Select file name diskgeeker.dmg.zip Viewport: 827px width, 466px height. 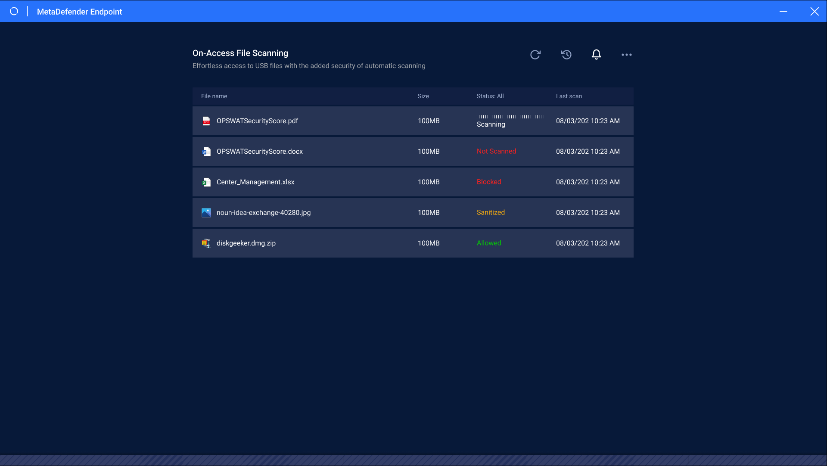[x=246, y=243]
